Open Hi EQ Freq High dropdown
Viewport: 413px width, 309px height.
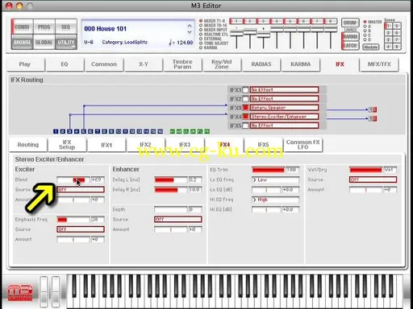click(275, 200)
